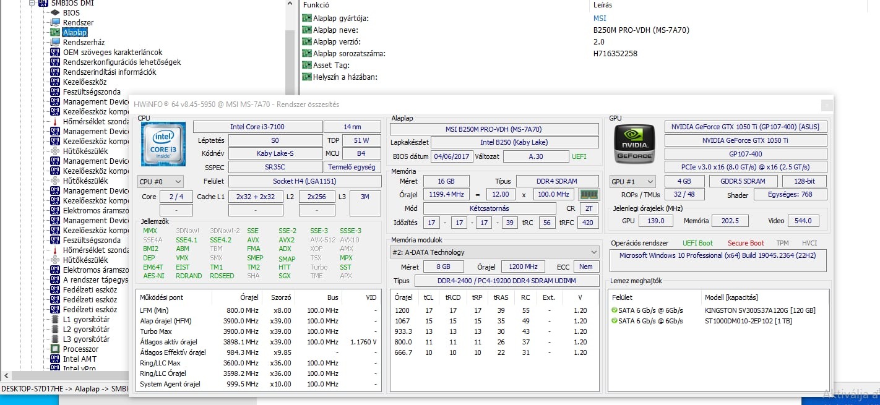Click the Intel Core i3 logo
Image resolution: width=880 pixels, height=405 pixels.
[x=163, y=144]
